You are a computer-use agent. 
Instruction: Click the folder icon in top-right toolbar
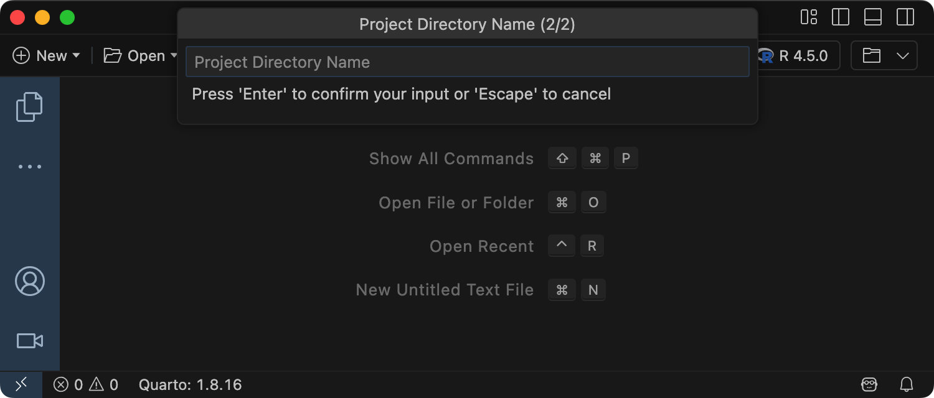pyautogui.click(x=872, y=56)
